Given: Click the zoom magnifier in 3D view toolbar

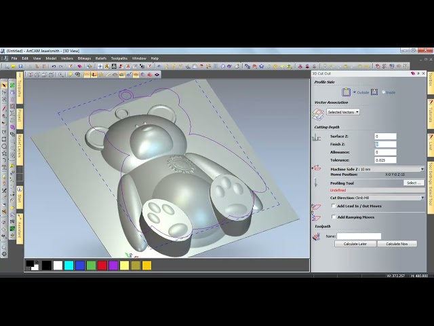Looking at the screenshot, I should 61,75.
